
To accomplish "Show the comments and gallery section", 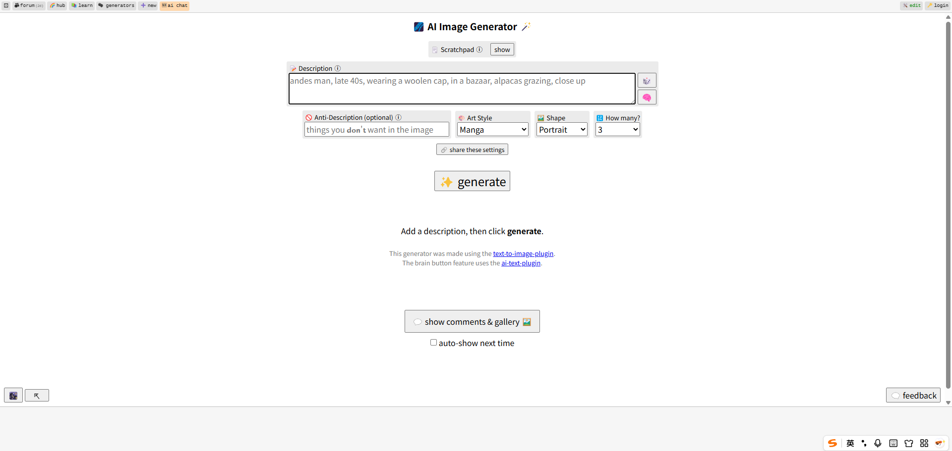I will [x=472, y=321].
